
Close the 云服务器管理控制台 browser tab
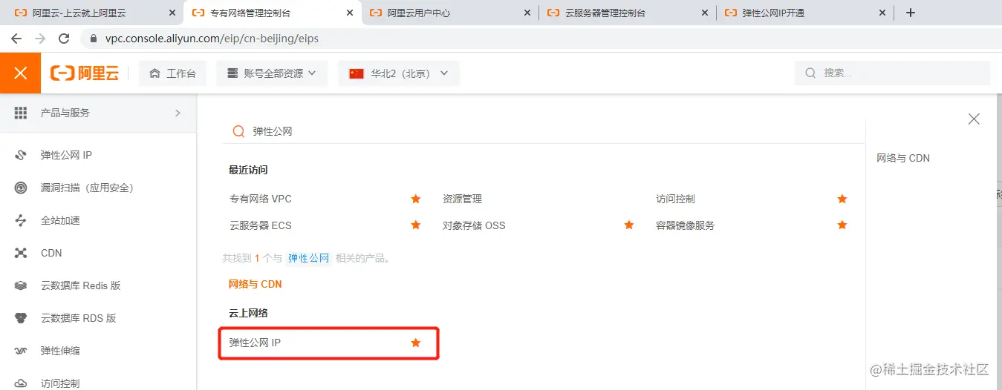tap(704, 13)
